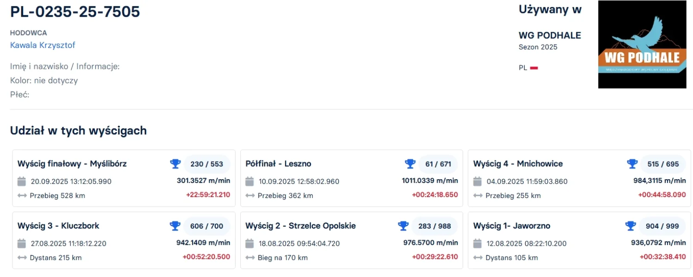Click the pigeon ring number PL-0235-25-7505 heading

tap(75, 12)
